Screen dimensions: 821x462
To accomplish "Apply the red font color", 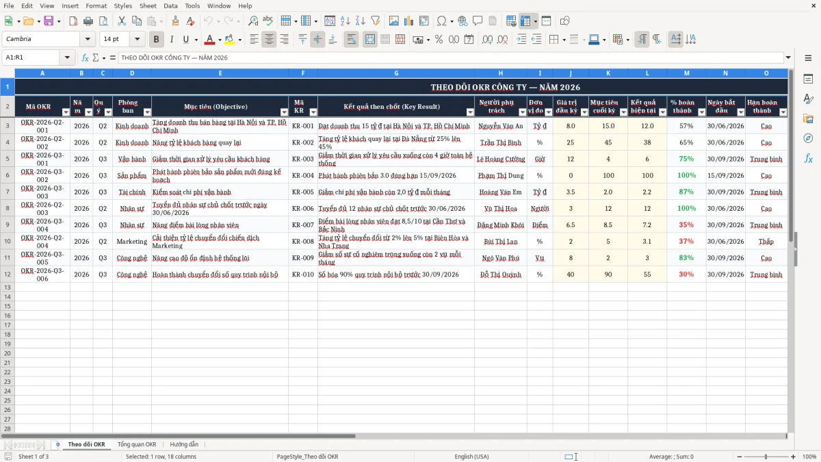I will [x=210, y=40].
